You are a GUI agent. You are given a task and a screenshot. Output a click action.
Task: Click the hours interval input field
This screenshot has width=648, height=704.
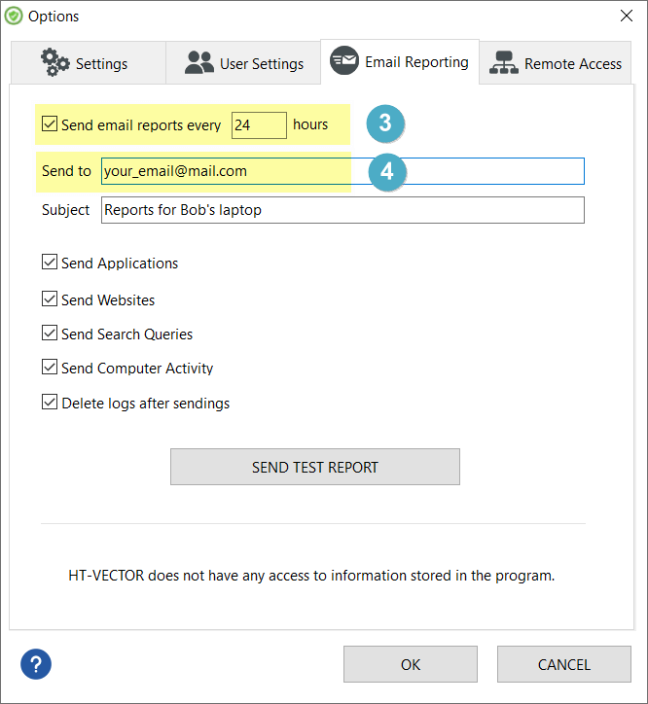259,125
